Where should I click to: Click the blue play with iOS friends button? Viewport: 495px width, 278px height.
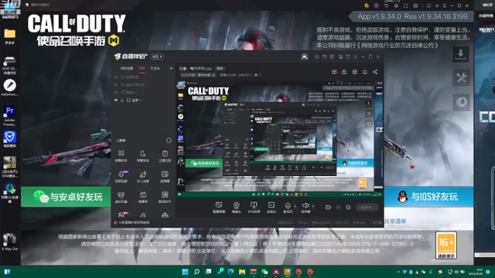tap(428, 197)
